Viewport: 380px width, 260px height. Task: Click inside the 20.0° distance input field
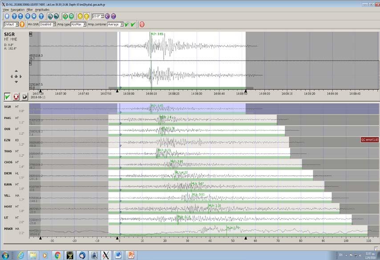(x=97, y=16)
